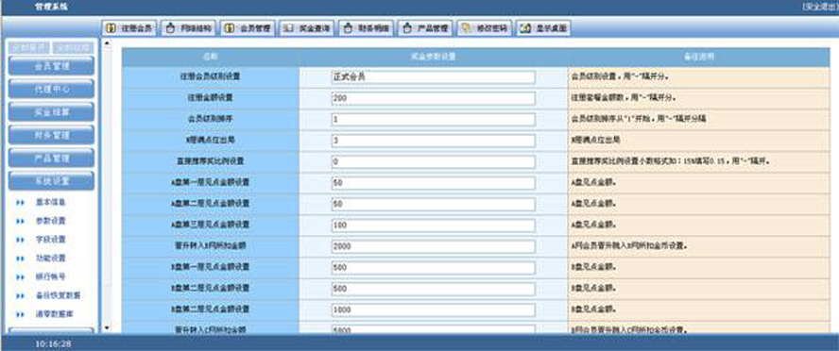Image resolution: width=839 pixels, height=351 pixels.
Task: Open 参数设置 in the sidebar
Action: click(x=50, y=221)
